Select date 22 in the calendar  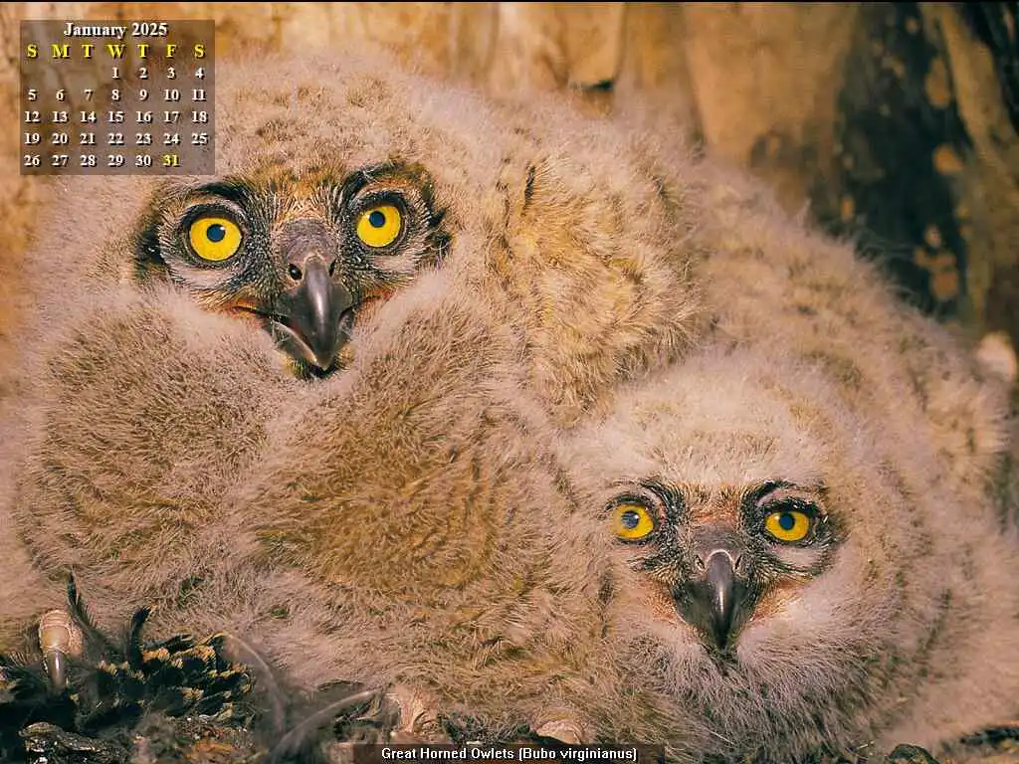click(x=115, y=138)
